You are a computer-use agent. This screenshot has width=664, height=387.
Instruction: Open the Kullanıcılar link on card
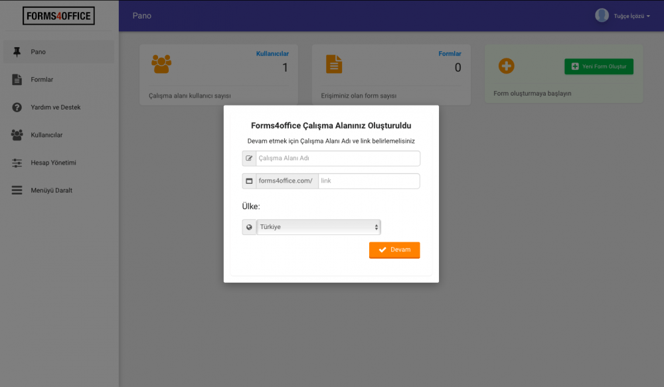pyautogui.click(x=272, y=54)
